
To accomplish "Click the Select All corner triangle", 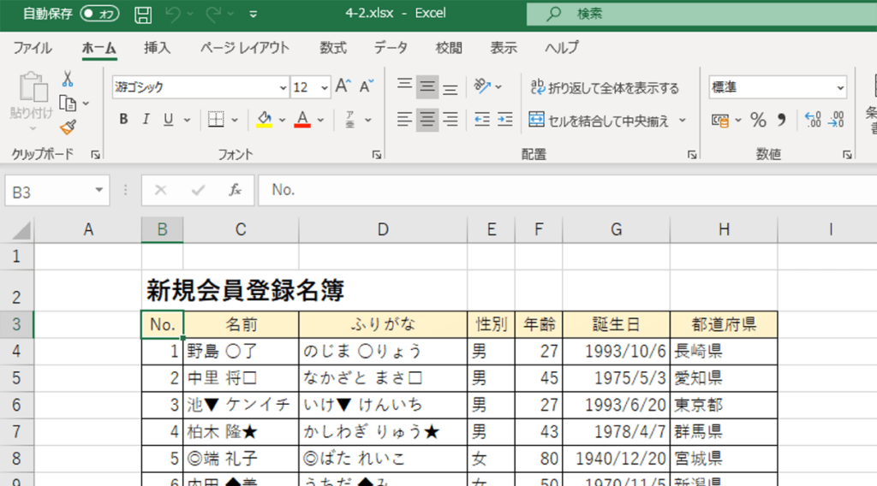I will click(x=21, y=230).
